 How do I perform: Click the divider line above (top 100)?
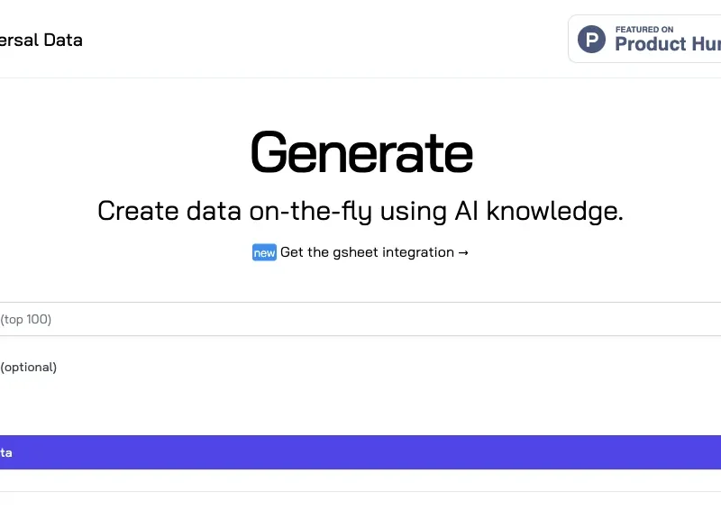(x=360, y=300)
